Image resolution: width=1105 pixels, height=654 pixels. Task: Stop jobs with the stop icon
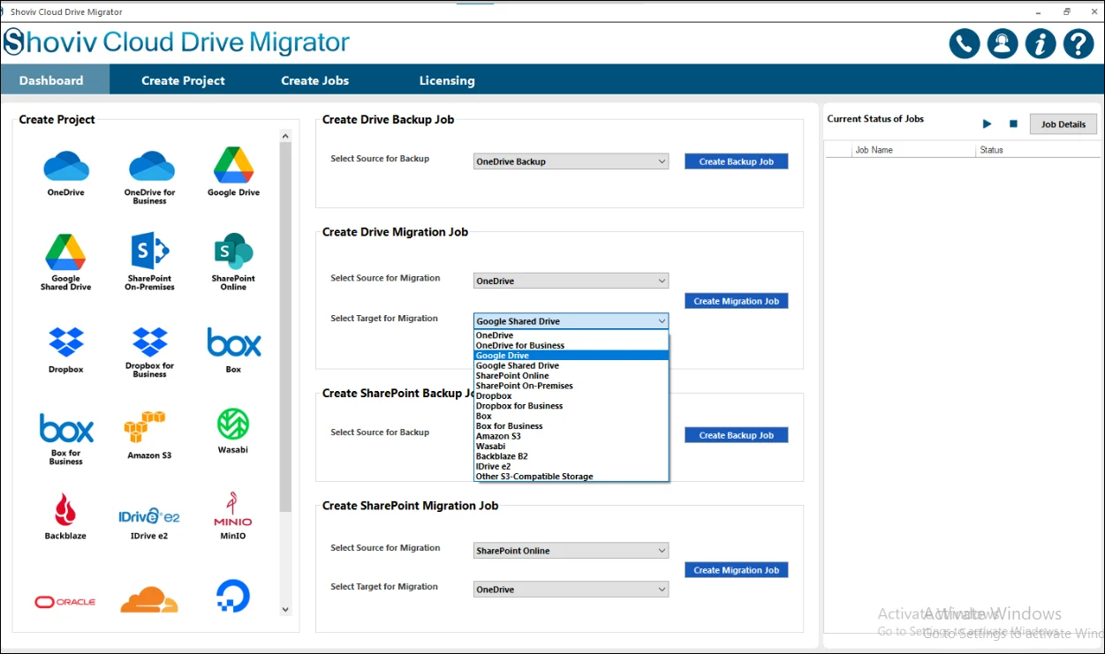point(1013,124)
